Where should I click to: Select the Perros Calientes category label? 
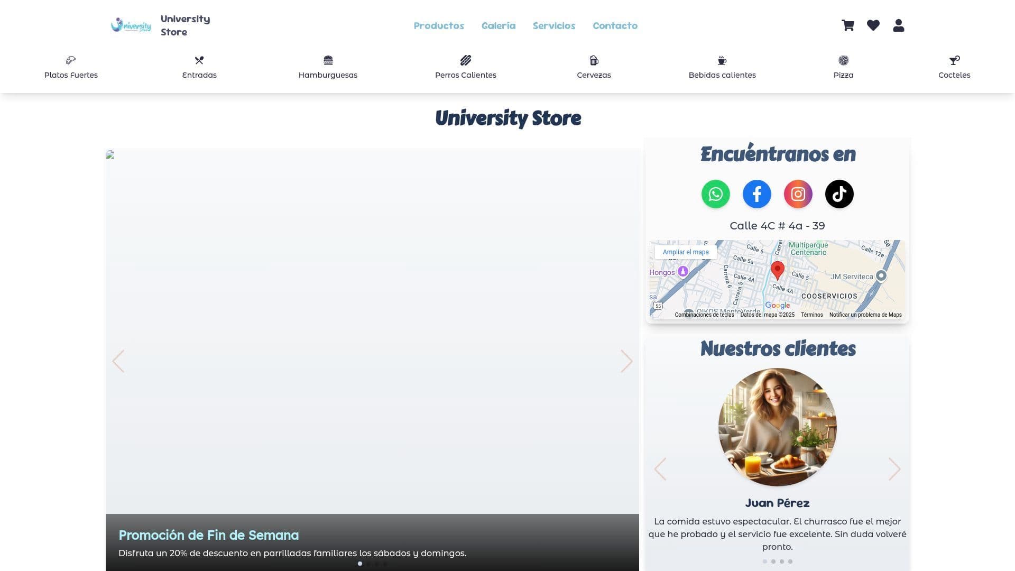466,75
